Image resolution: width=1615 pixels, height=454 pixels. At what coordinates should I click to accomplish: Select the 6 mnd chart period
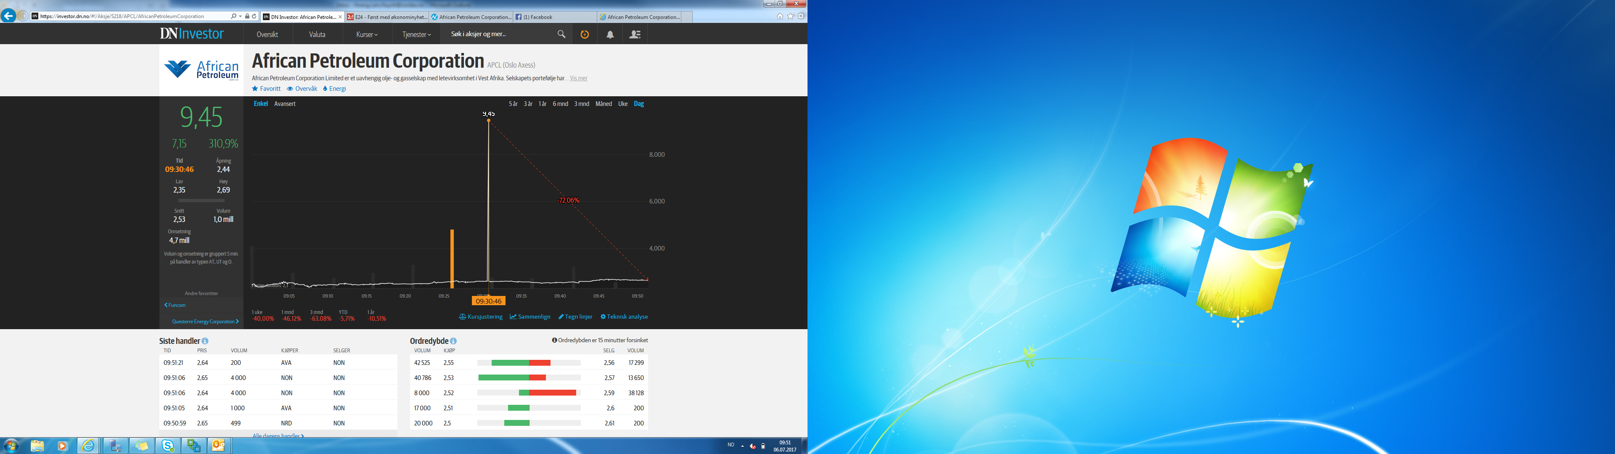point(561,104)
